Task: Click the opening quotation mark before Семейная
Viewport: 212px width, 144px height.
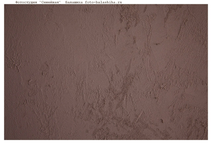Action: (x=40, y=2)
